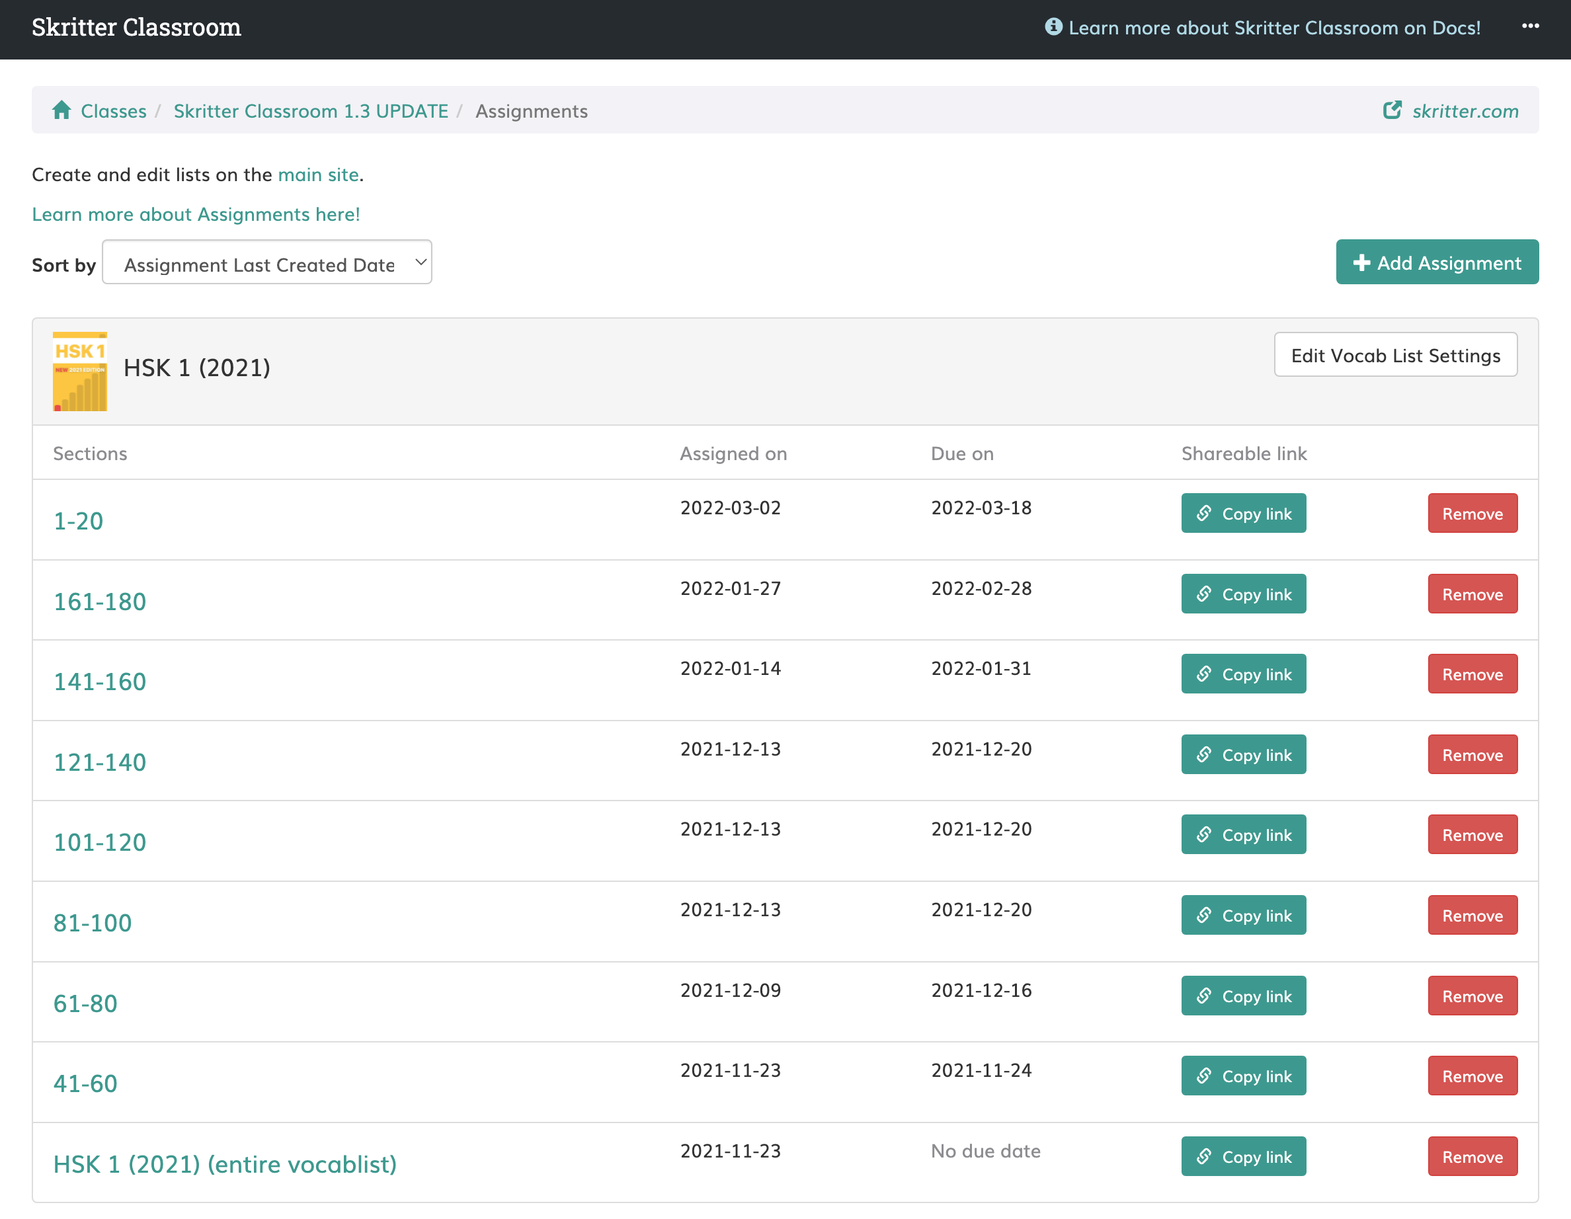Screen dimensions: 1571x1219
Task: Remove the 141-160 assignment
Action: pyautogui.click(x=1472, y=673)
